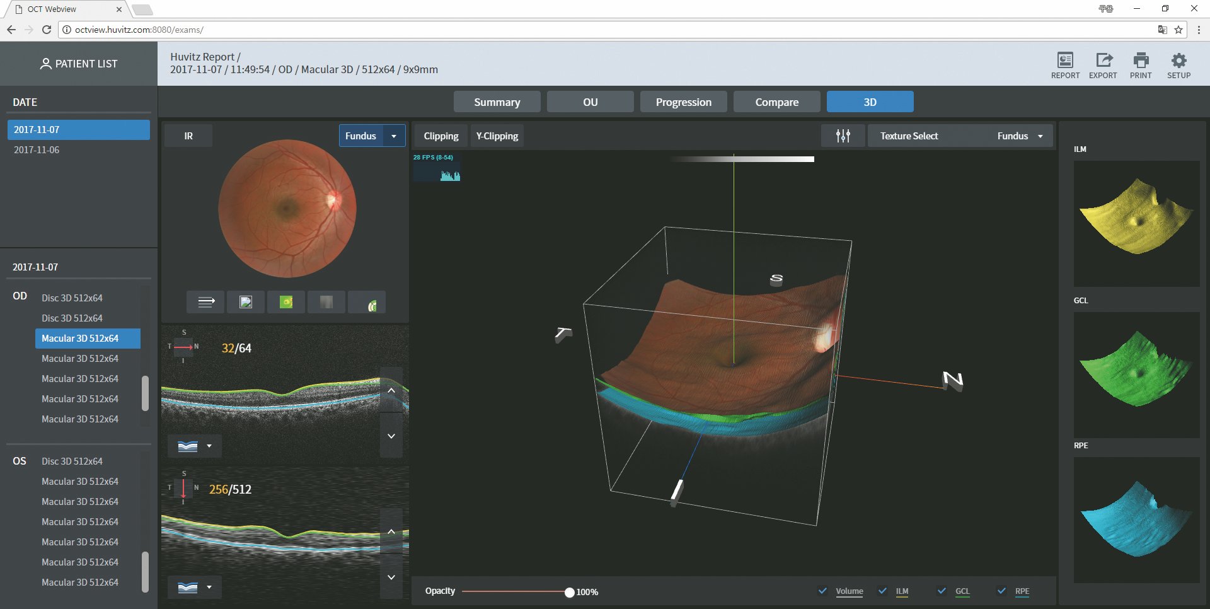Click the image overlay icon below fundus
Screen dimensions: 1210x609
pyautogui.click(x=246, y=302)
